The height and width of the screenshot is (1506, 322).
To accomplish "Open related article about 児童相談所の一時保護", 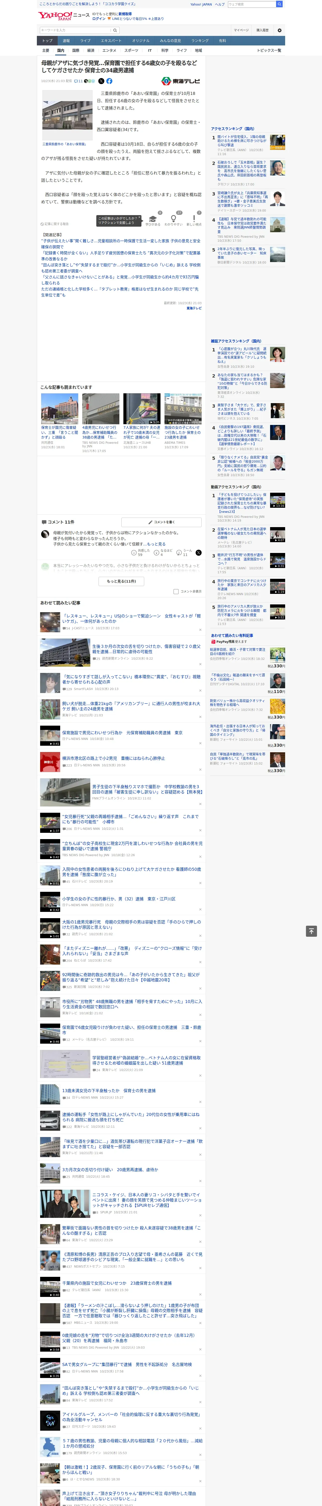I will pos(120,244).
